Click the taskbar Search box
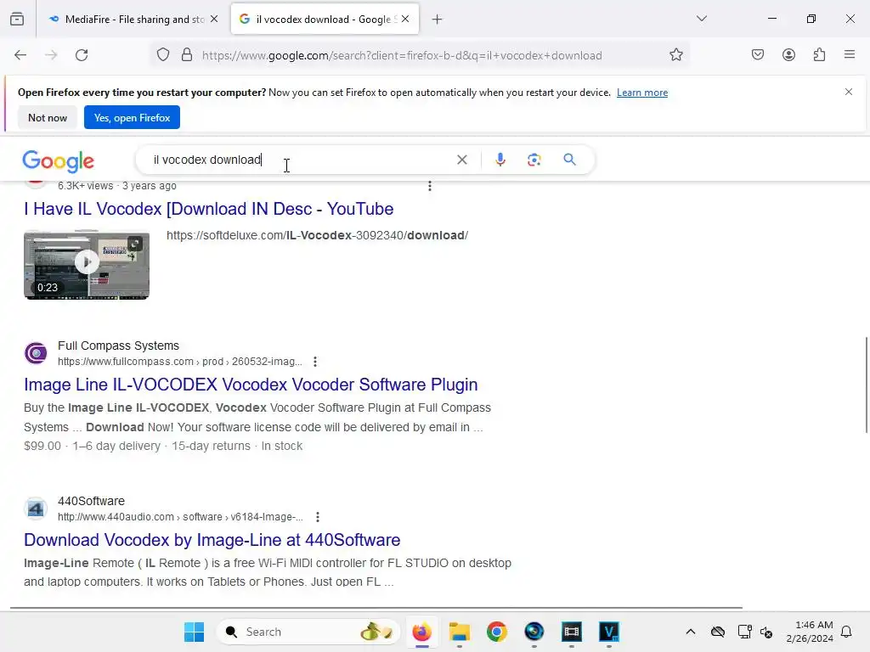Image resolution: width=870 pixels, height=652 pixels. click(x=308, y=632)
